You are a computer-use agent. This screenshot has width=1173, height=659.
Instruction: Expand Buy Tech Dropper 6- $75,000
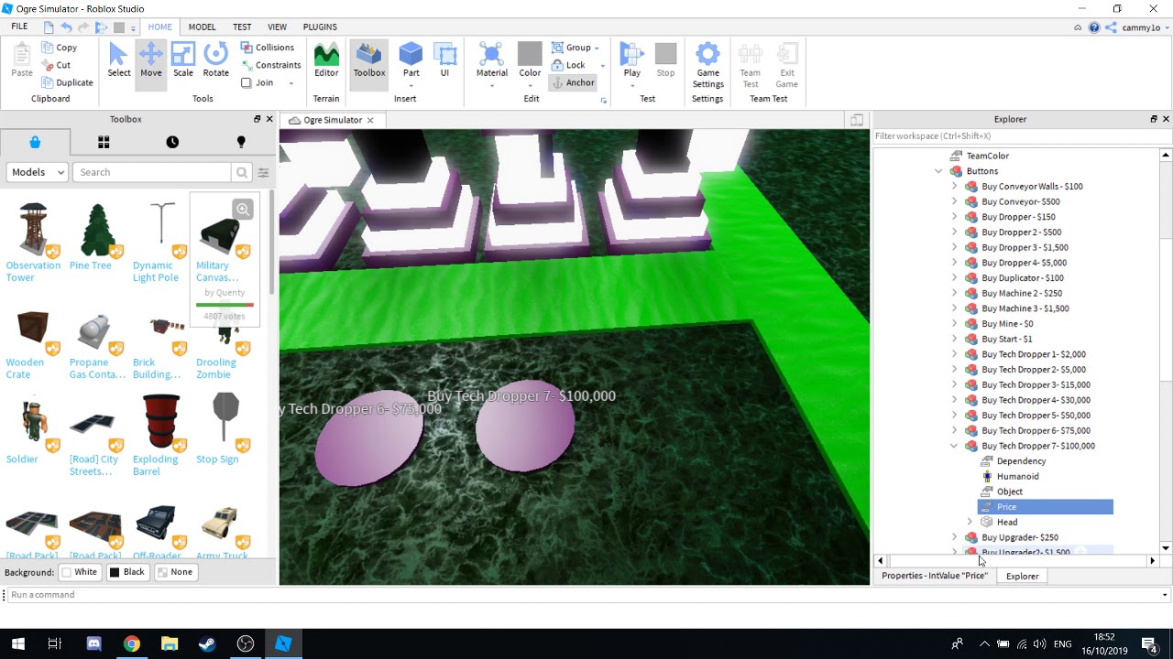(x=954, y=431)
